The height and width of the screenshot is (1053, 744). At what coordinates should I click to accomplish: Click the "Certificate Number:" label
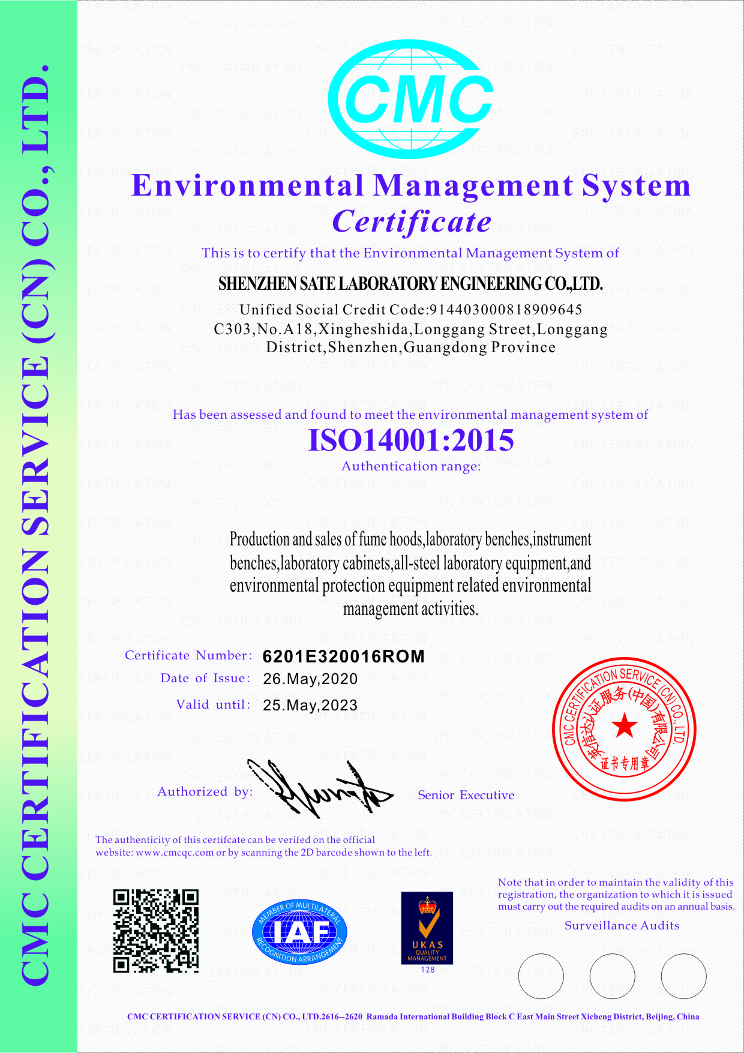188,655
